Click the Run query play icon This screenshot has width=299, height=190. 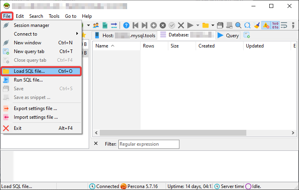[190, 25]
